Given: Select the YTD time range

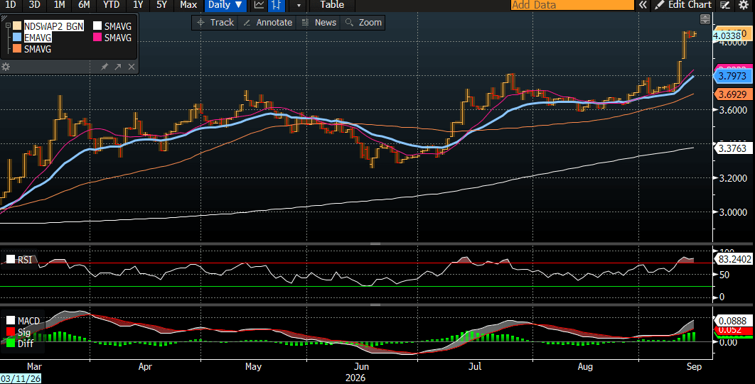Looking at the screenshot, I should tap(111, 5).
